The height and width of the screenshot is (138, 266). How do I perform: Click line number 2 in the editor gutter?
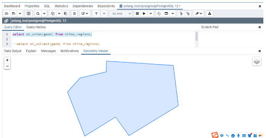click(x=7, y=39)
